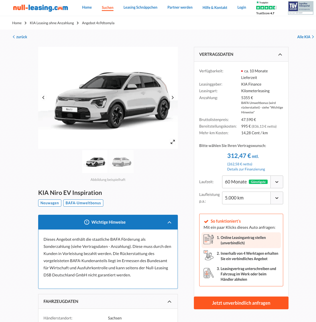
Task: Open fullscreen view of car image
Action: [173, 142]
